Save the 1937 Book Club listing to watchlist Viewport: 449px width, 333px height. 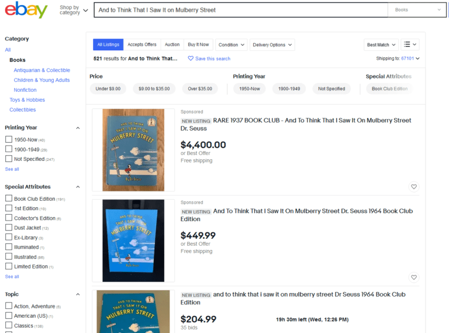point(414,187)
